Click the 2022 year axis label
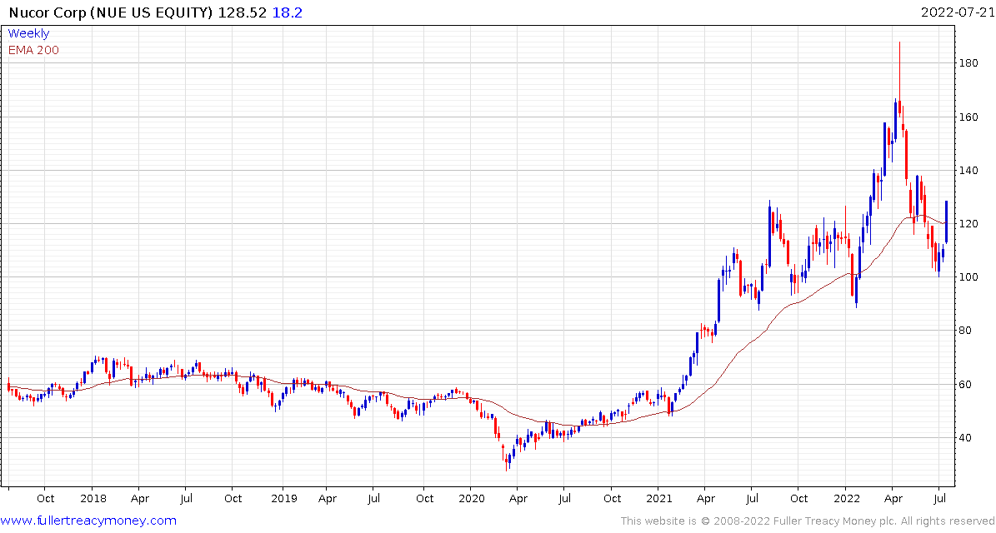 pyautogui.click(x=846, y=499)
